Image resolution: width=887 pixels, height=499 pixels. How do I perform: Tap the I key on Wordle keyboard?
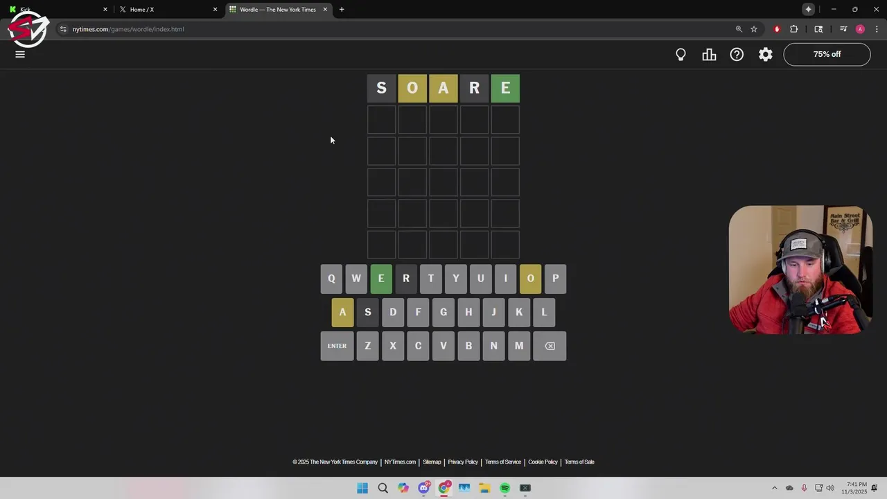[506, 279]
